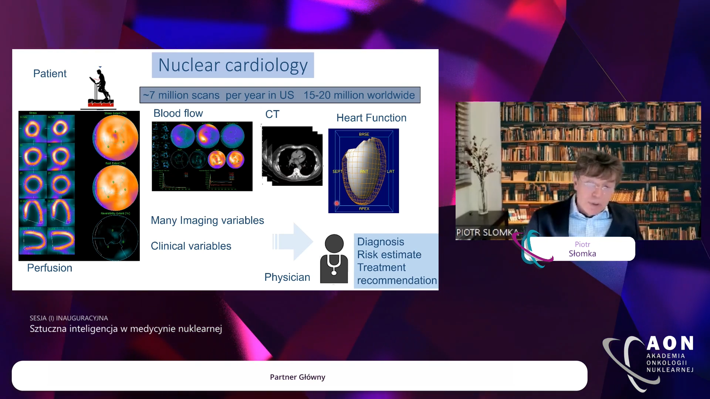Click the patient on treadmill icon
The height and width of the screenshot is (399, 710).
tap(100, 88)
